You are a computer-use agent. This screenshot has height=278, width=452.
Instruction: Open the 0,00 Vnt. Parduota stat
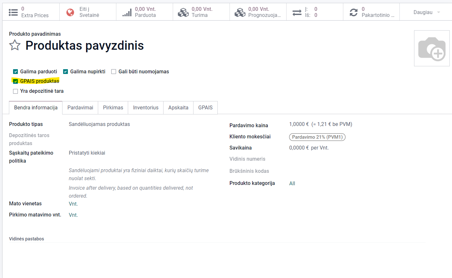click(x=145, y=12)
